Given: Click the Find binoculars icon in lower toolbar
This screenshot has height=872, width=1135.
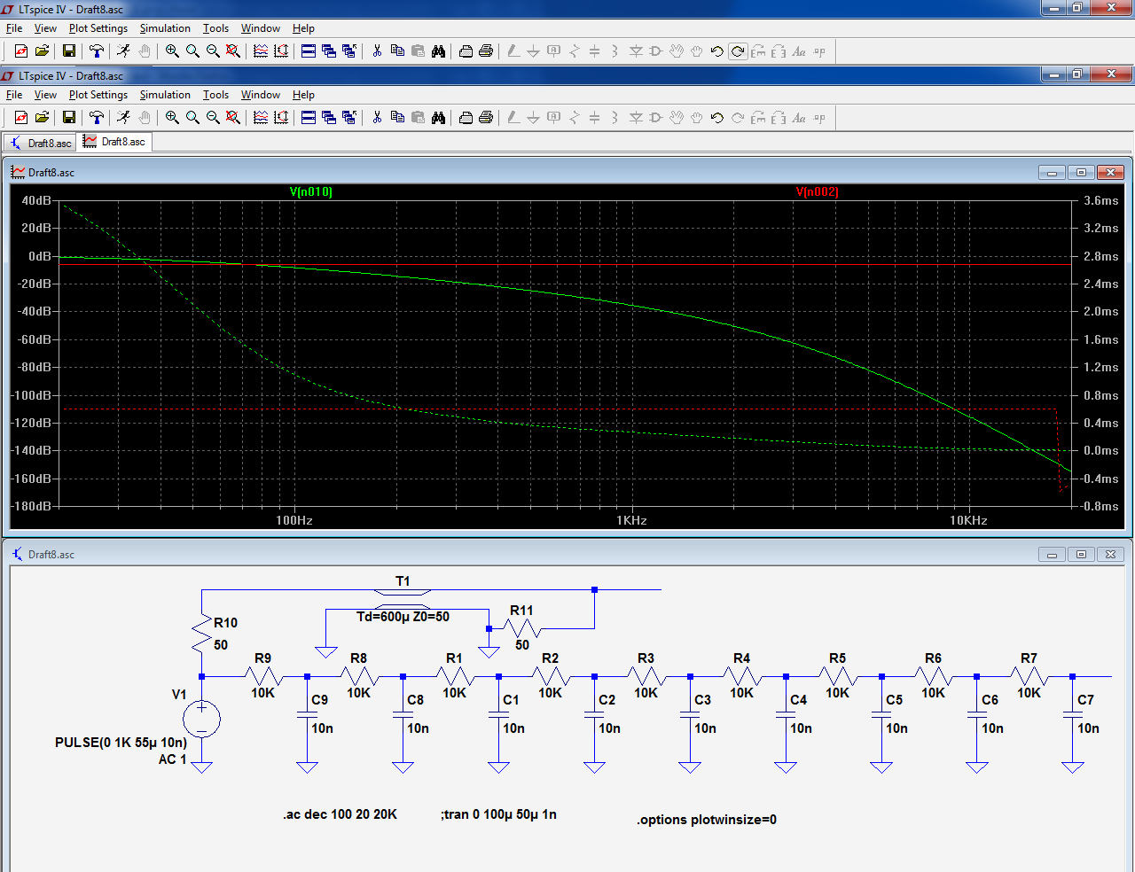Looking at the screenshot, I should click(x=438, y=117).
